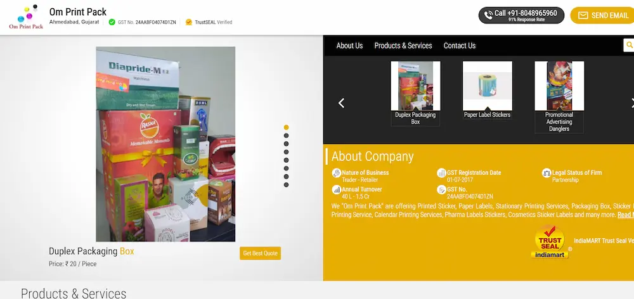Click the search magnifier icon
Image resolution: width=634 pixels, height=299 pixels.
pos(629,45)
